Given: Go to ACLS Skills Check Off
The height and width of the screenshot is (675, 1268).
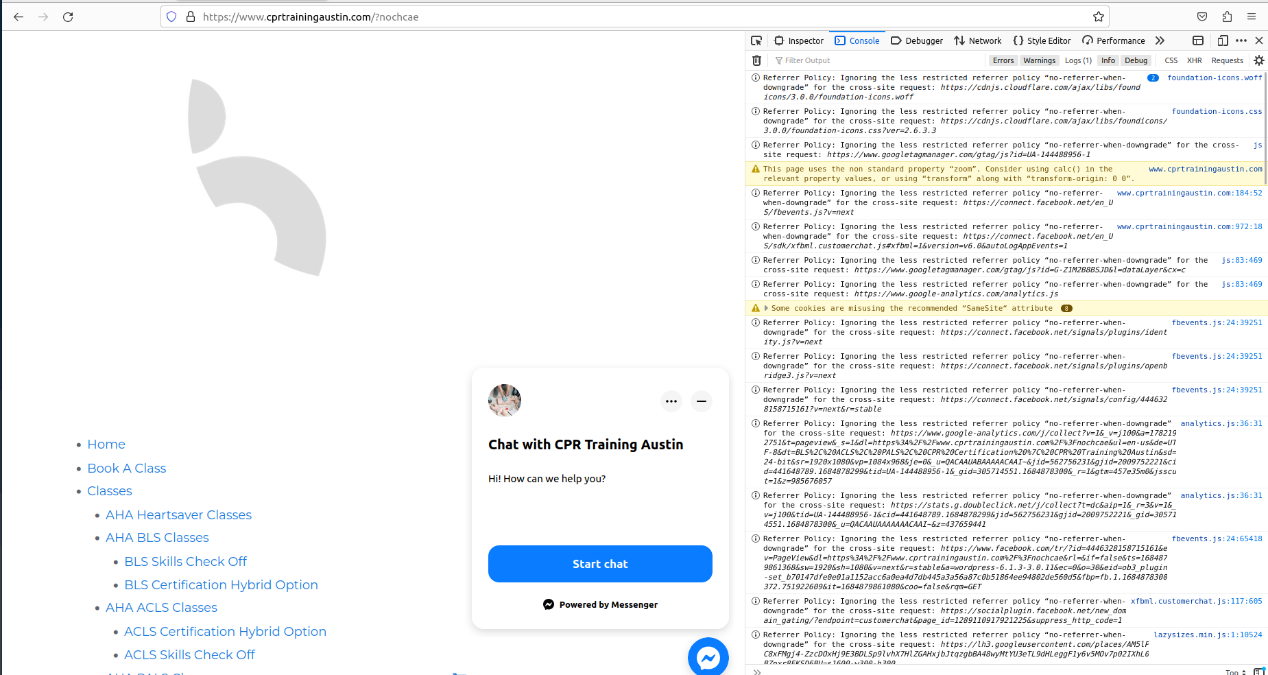Looking at the screenshot, I should [189, 655].
